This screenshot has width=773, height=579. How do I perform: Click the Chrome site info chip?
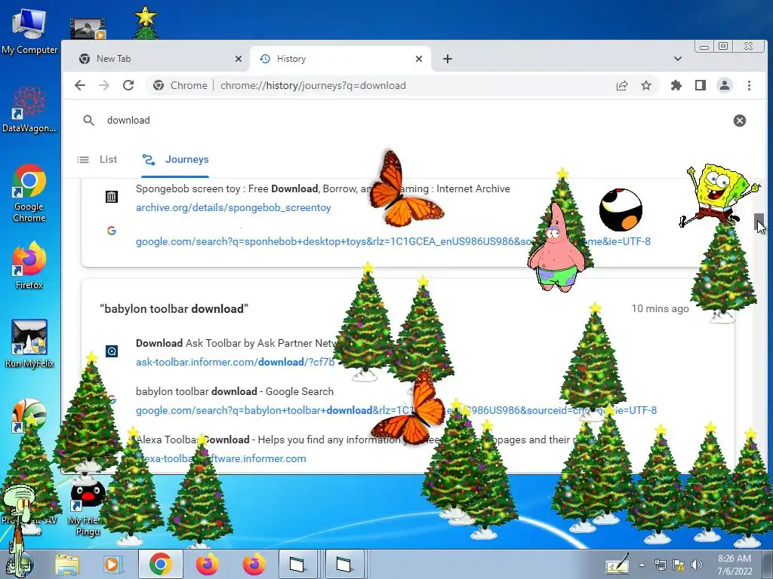tap(180, 85)
